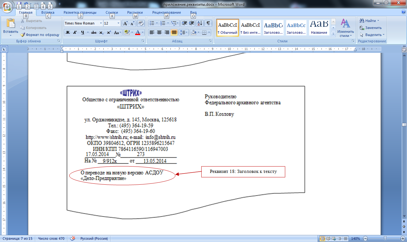Image resolution: width=407 pixels, height=242 pixels.
Task: Open the Вставка (Insert) tab
Action: [x=48, y=12]
